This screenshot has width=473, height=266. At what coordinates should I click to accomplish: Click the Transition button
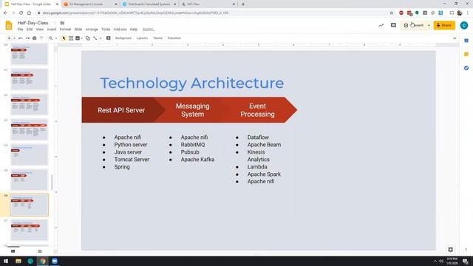point(174,38)
